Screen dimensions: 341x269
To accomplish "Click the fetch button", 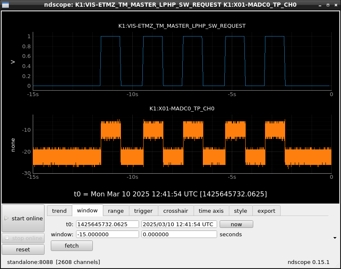I will [x=72, y=245].
